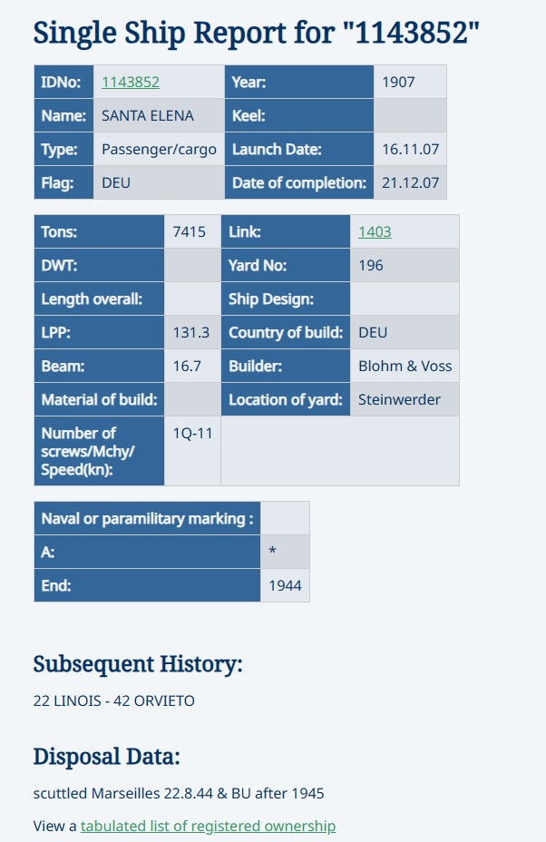The width and height of the screenshot is (546, 842).
Task: Click the Disposal Data heading
Action: (x=107, y=757)
